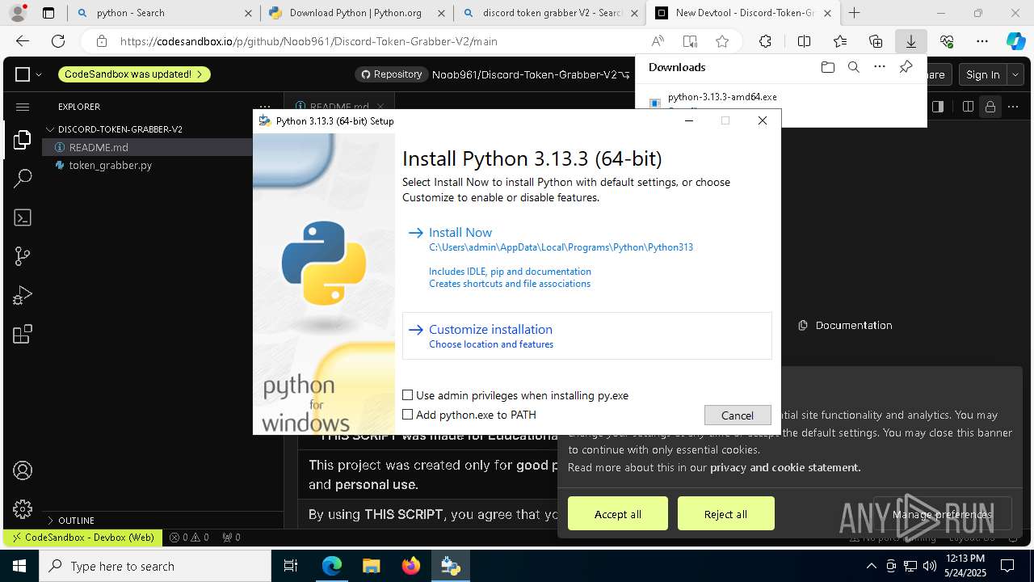Screen dimensions: 1034x582
Task: Add this page to favorites star
Action: pyautogui.click(x=722, y=41)
